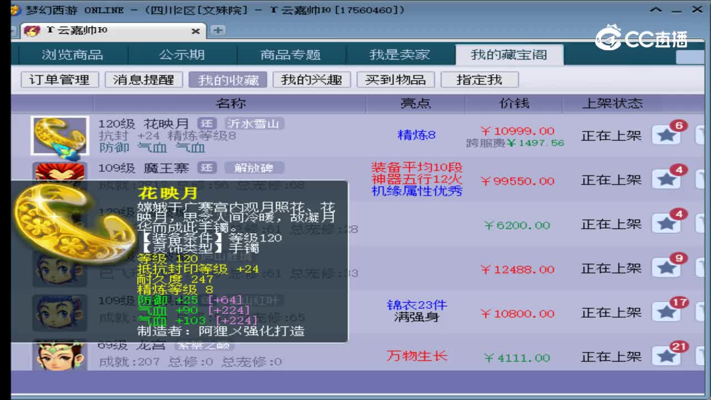The width and height of the screenshot is (711, 400).
Task: Click the price ¥6200.00
Action: [517, 226]
